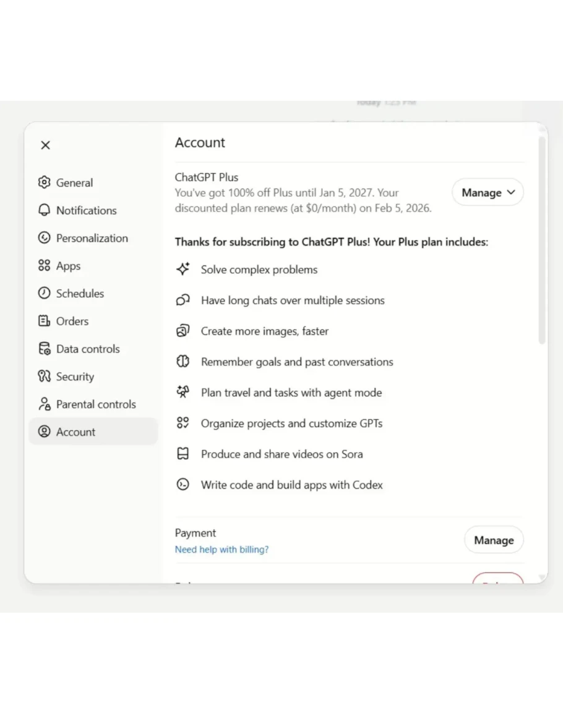Close the settings dialog with the X
Viewport: 563px width, 714px height.
[x=45, y=145]
